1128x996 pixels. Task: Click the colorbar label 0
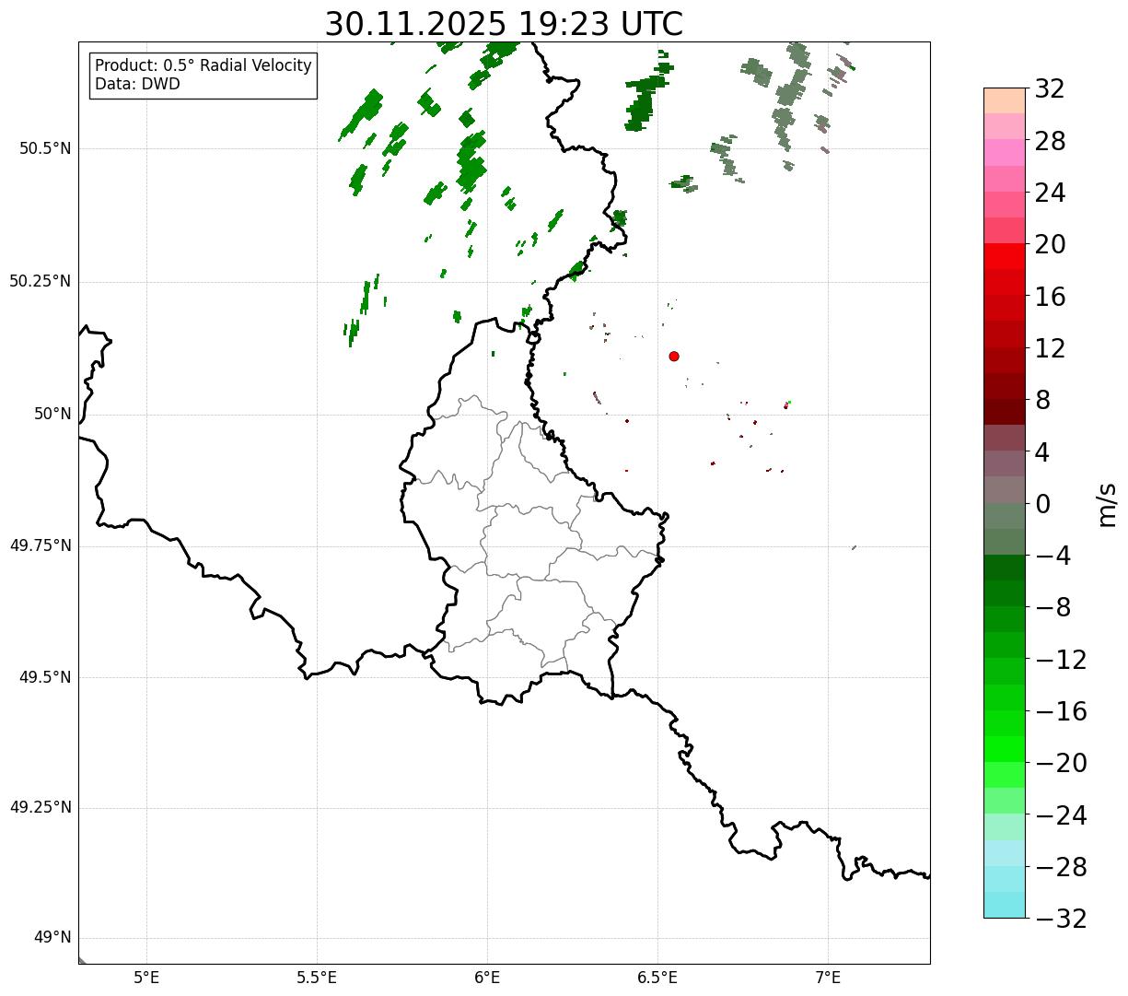(x=1042, y=504)
